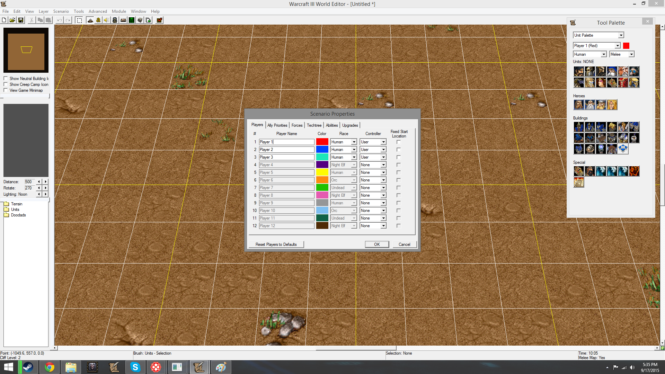Toggle View Game Minimap checkbox

pyautogui.click(x=6, y=90)
